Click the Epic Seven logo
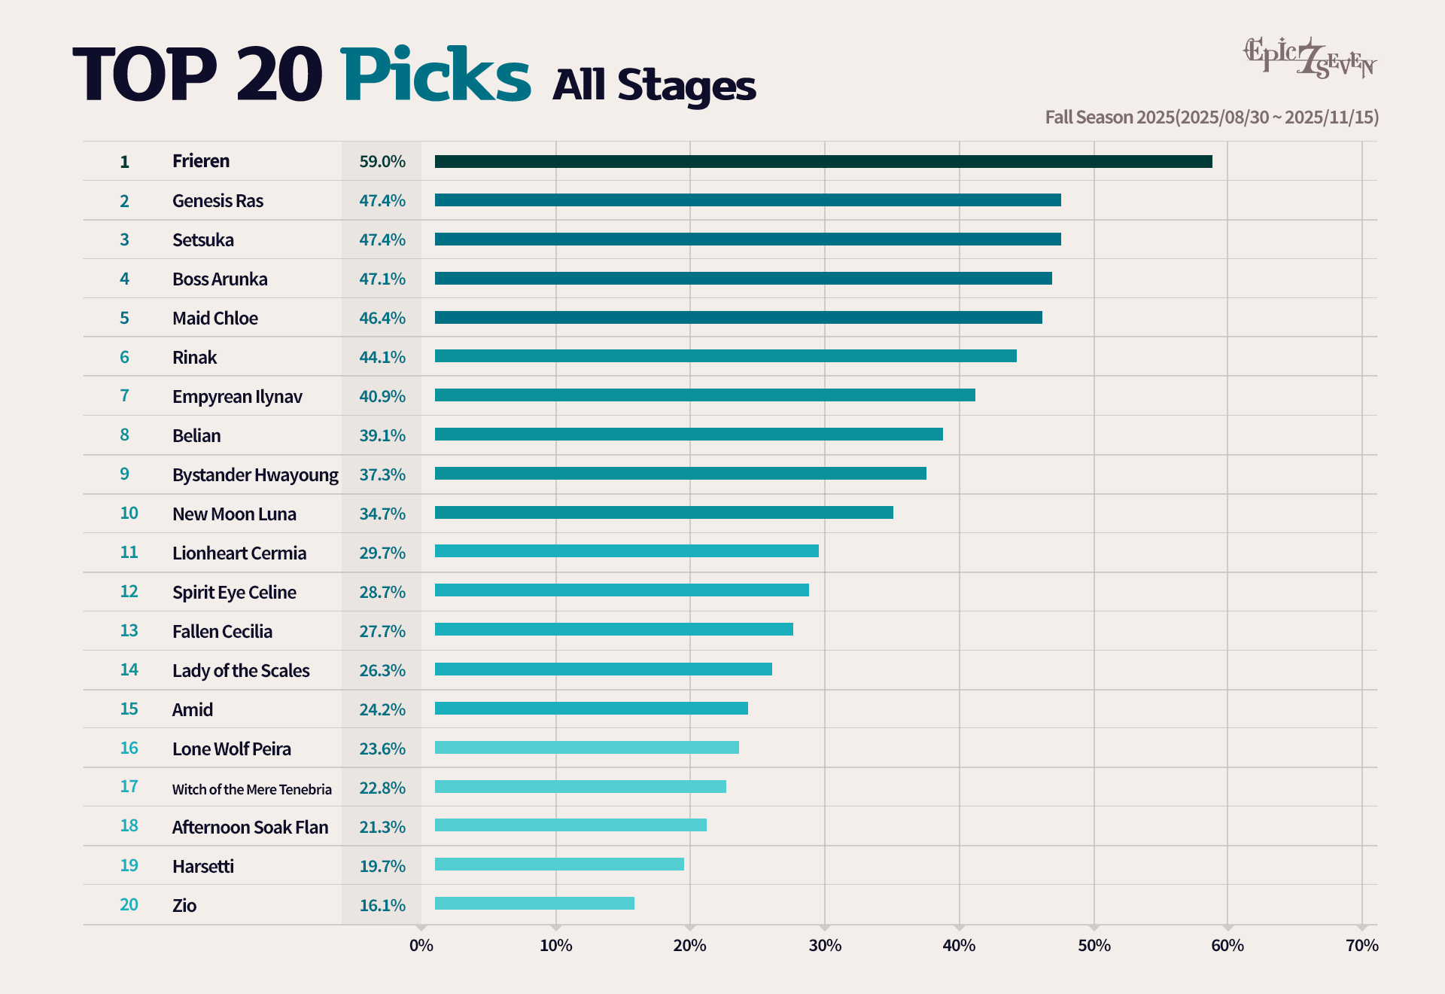1445x994 pixels. click(1309, 58)
